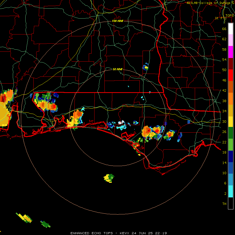Select the gold legend band between 34 and 38

coord(231,110)
